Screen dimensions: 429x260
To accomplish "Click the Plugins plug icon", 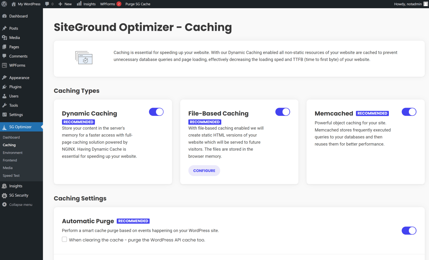I will (x=4, y=87).
